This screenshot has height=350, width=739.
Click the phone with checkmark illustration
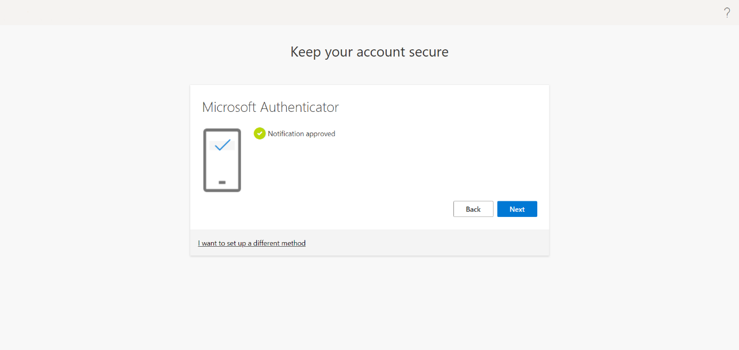[222, 160]
